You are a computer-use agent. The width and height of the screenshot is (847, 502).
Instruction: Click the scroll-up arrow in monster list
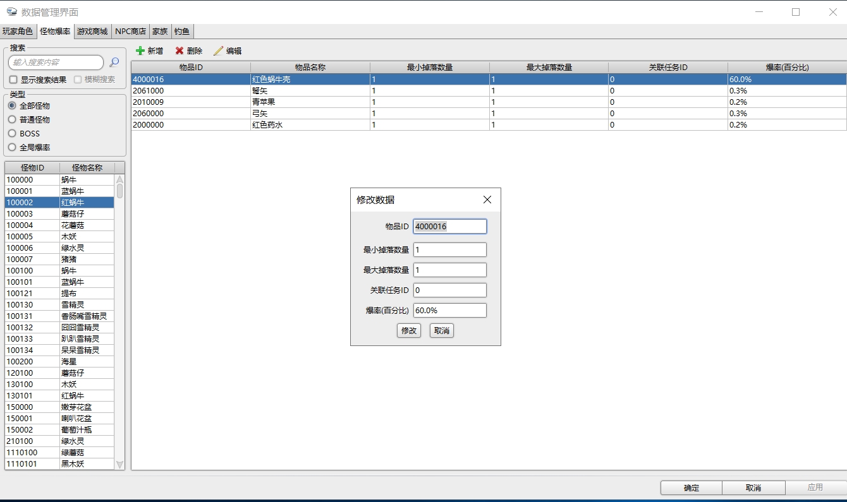click(119, 179)
